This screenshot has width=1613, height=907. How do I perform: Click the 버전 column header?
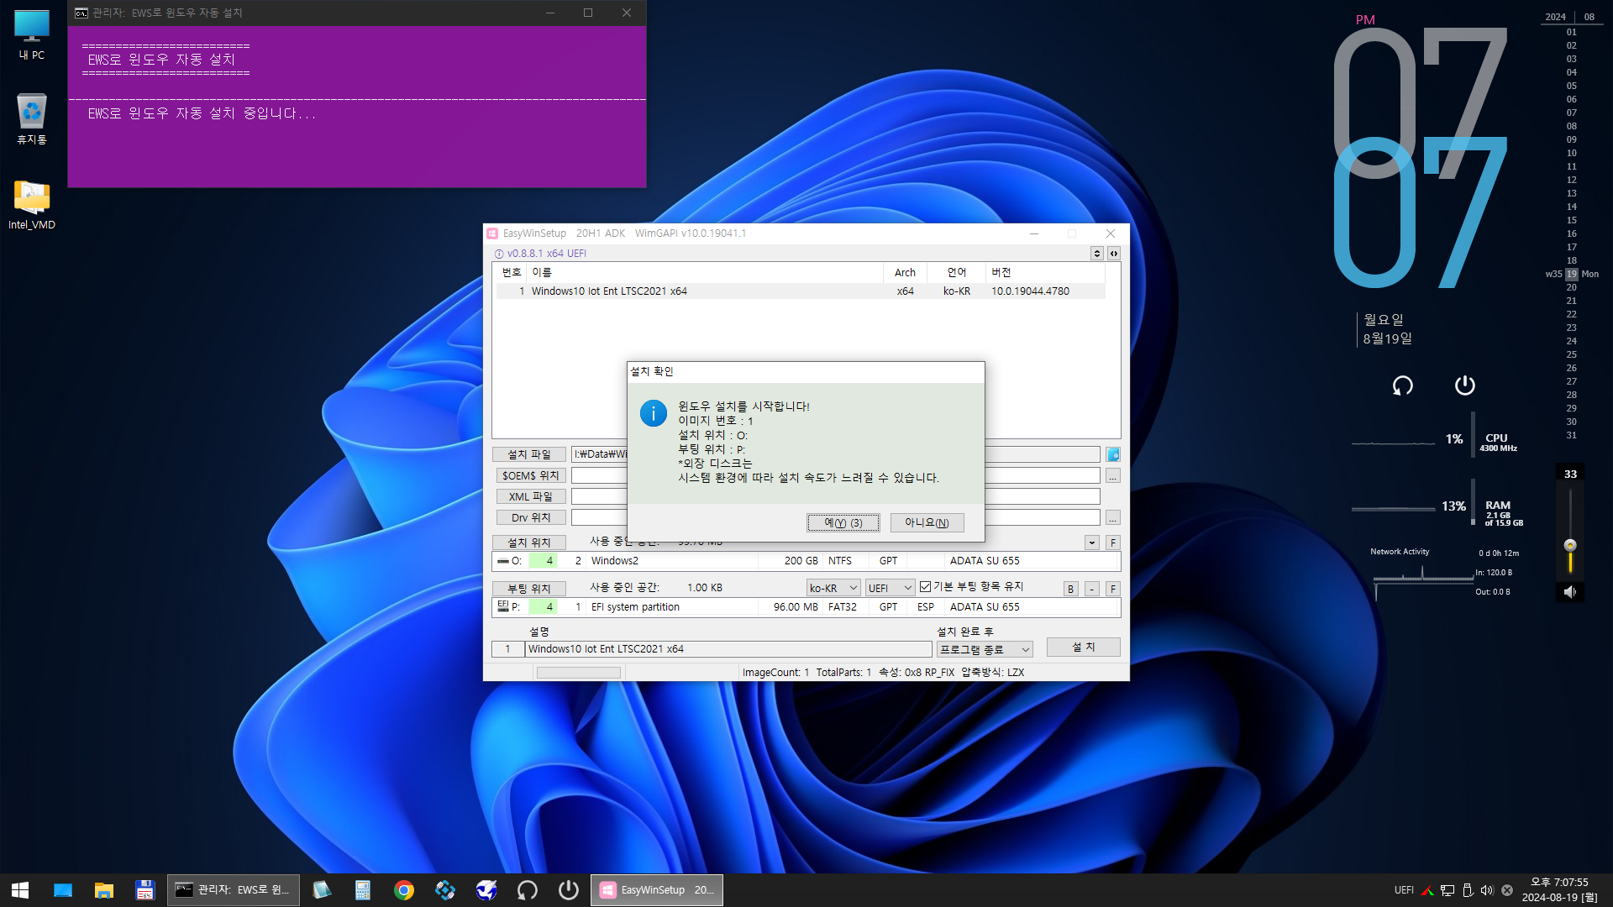click(x=1046, y=272)
